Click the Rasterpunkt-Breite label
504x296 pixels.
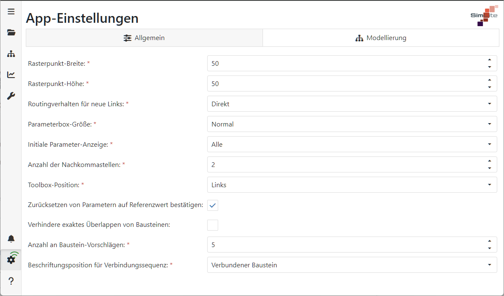click(57, 64)
